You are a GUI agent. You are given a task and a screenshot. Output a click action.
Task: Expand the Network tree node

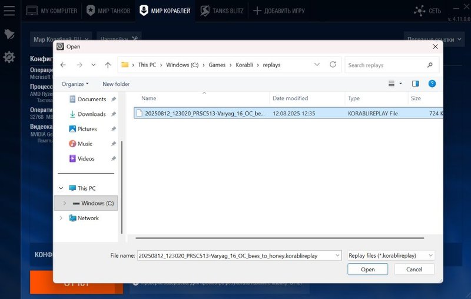(x=61, y=218)
